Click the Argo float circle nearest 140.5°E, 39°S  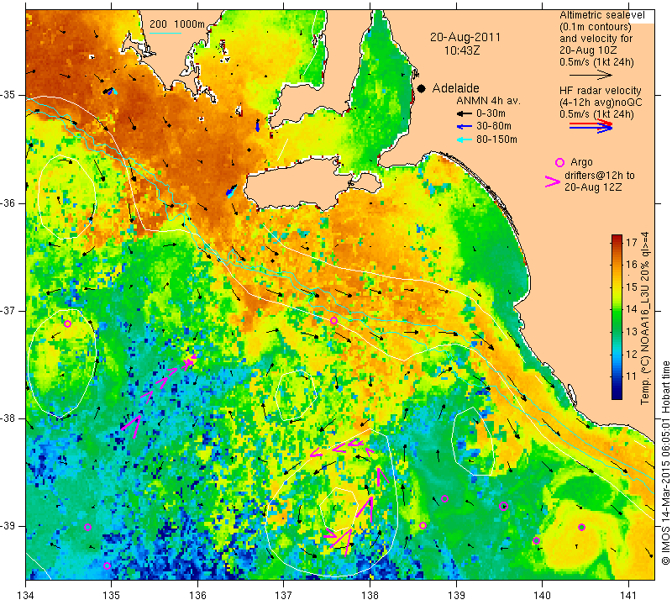(x=581, y=527)
